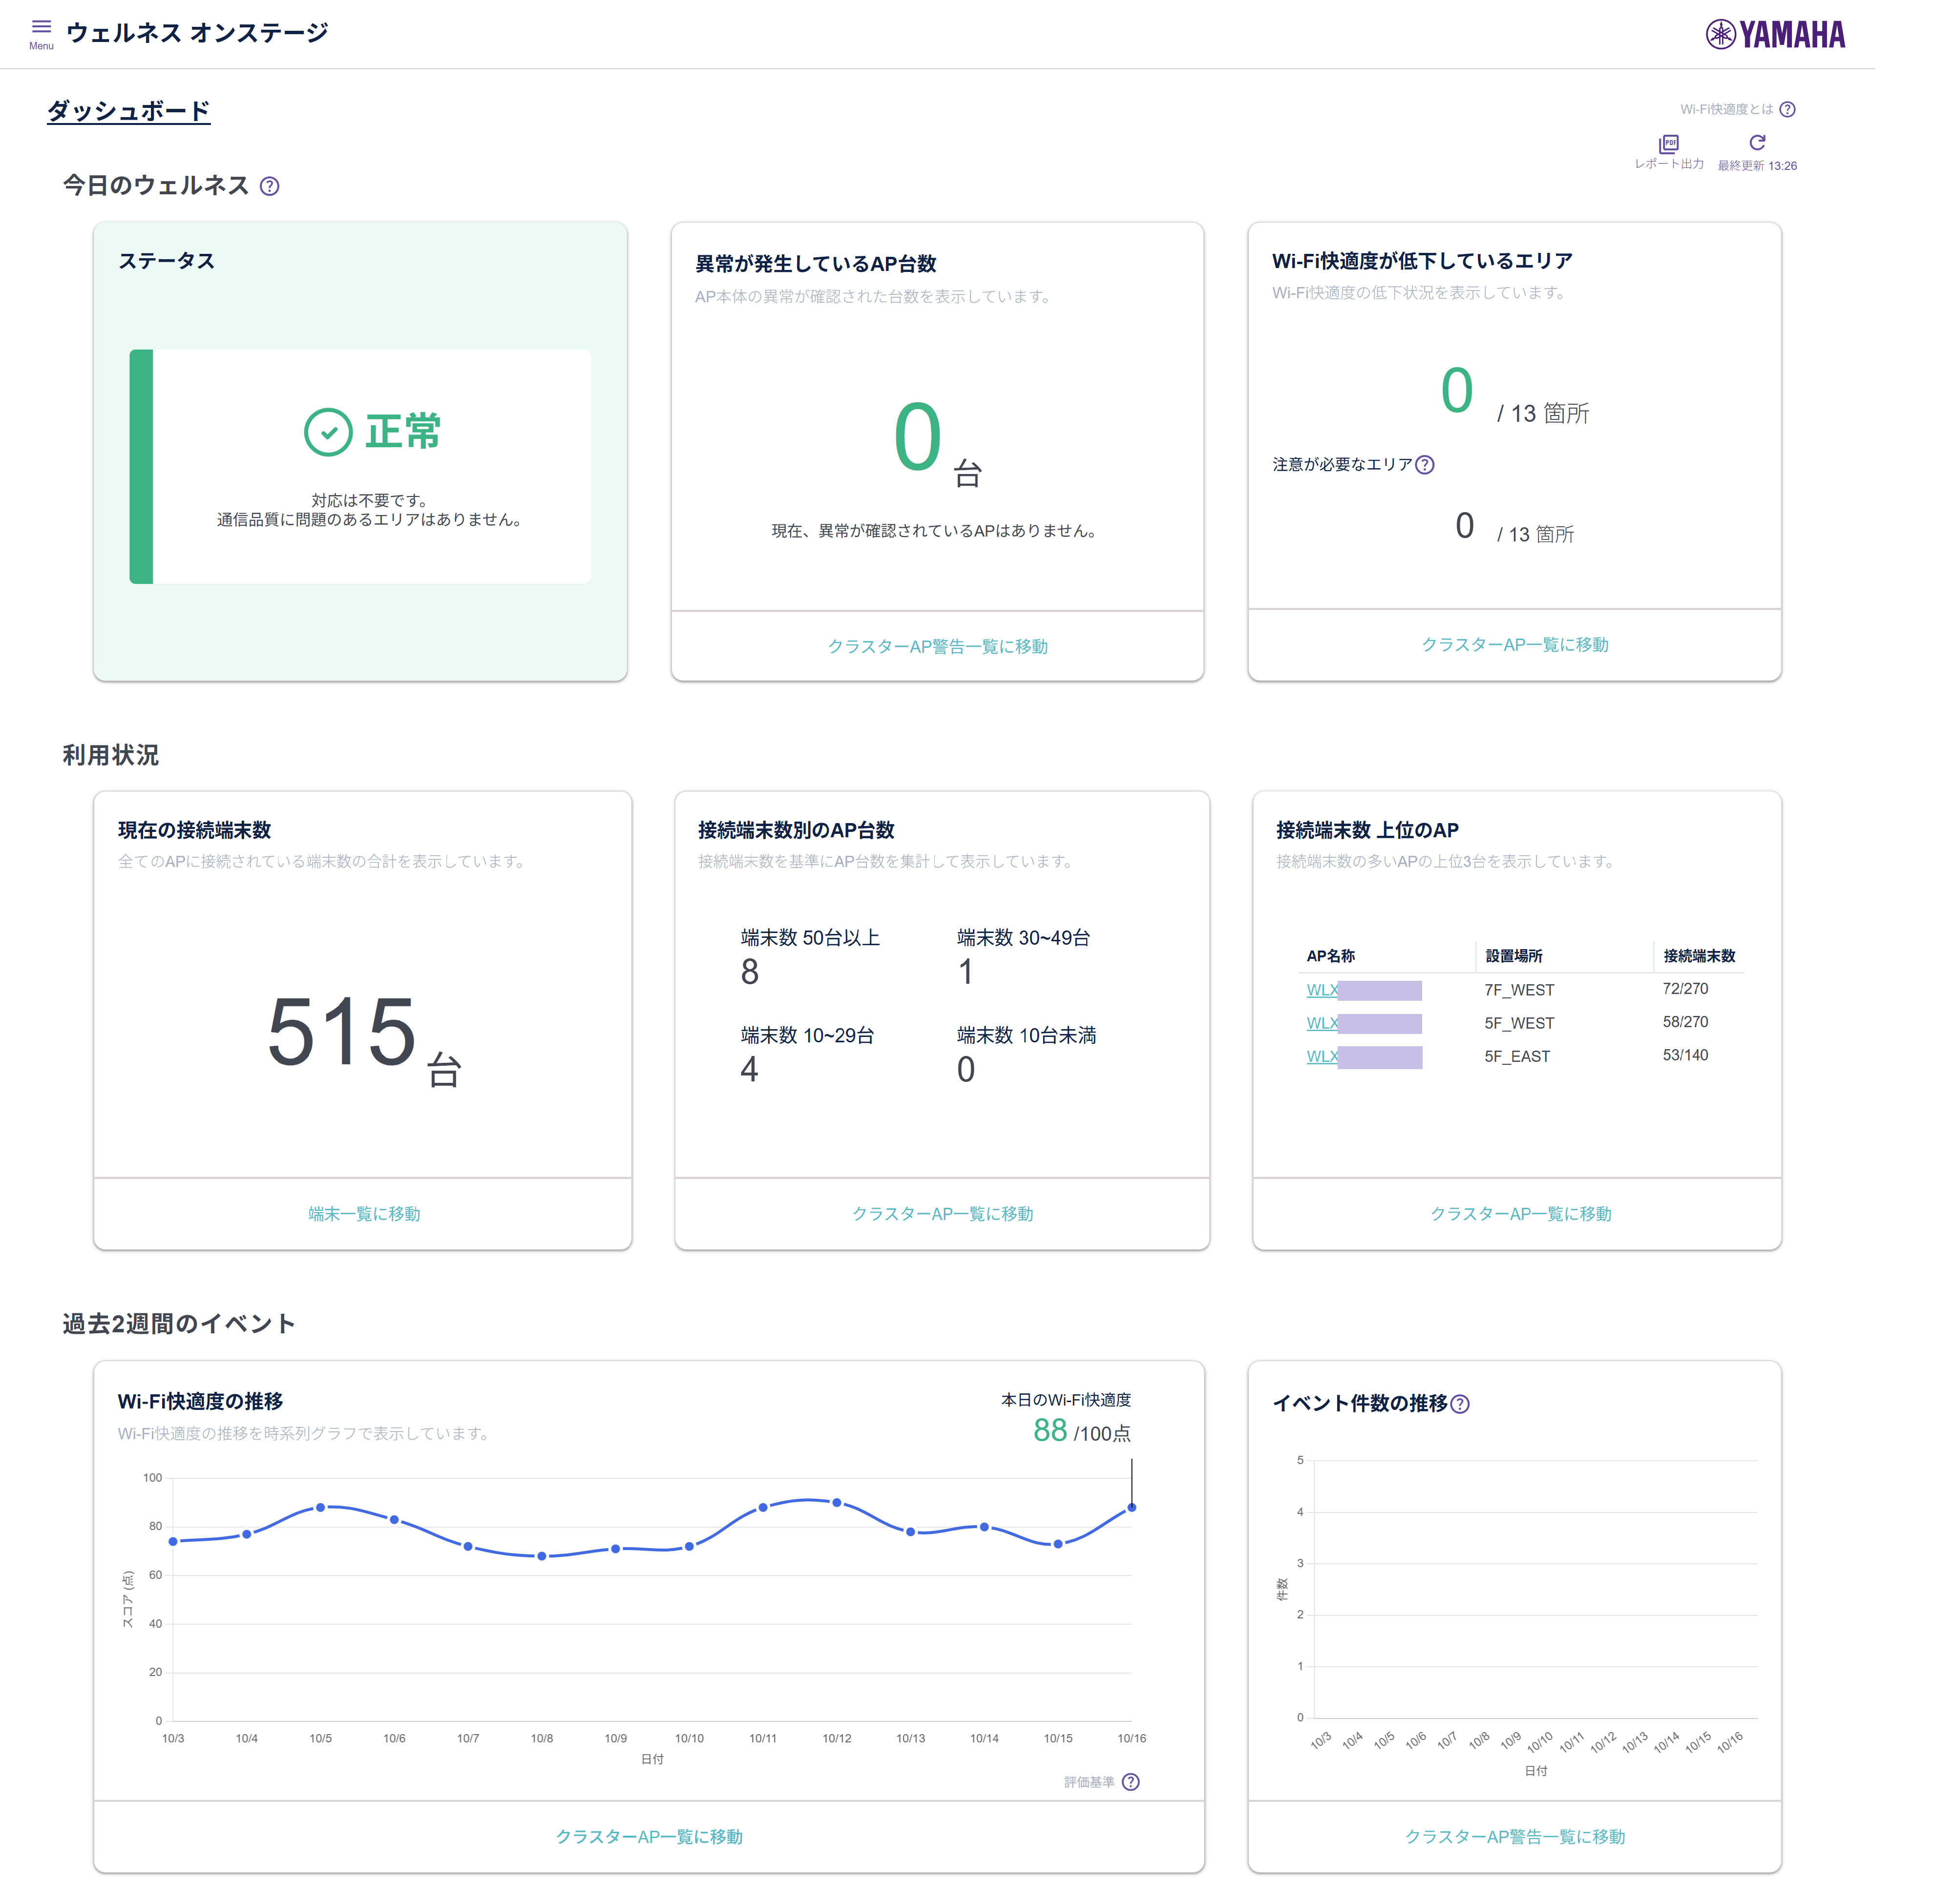1934x1904 pixels.
Task: Click the 評価基準 help icon
Action: click(1131, 1782)
